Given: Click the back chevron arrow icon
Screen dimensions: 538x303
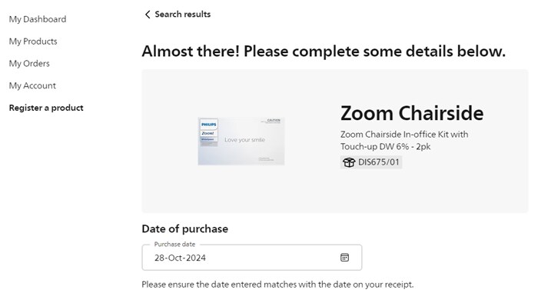Looking at the screenshot, I should (148, 15).
